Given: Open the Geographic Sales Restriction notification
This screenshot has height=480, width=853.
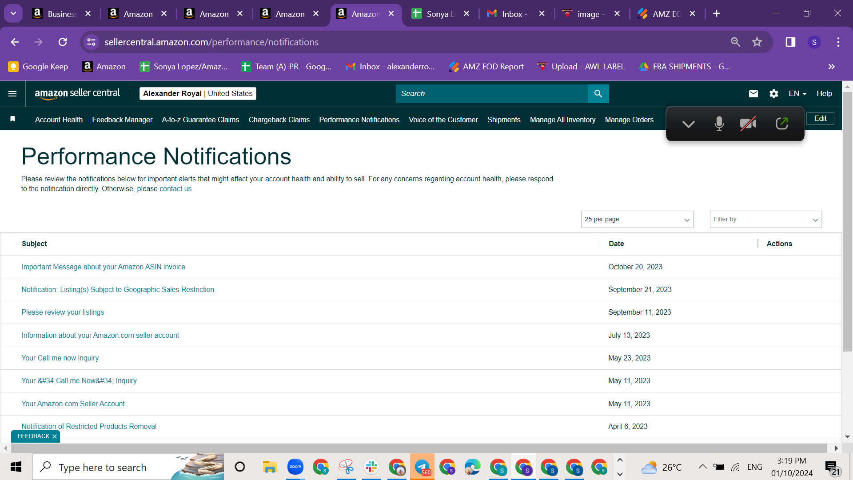Looking at the screenshot, I should [x=118, y=290].
